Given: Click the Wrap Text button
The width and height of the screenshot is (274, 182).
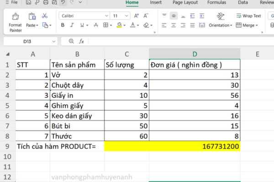Looking at the screenshot, I should tap(249, 16).
